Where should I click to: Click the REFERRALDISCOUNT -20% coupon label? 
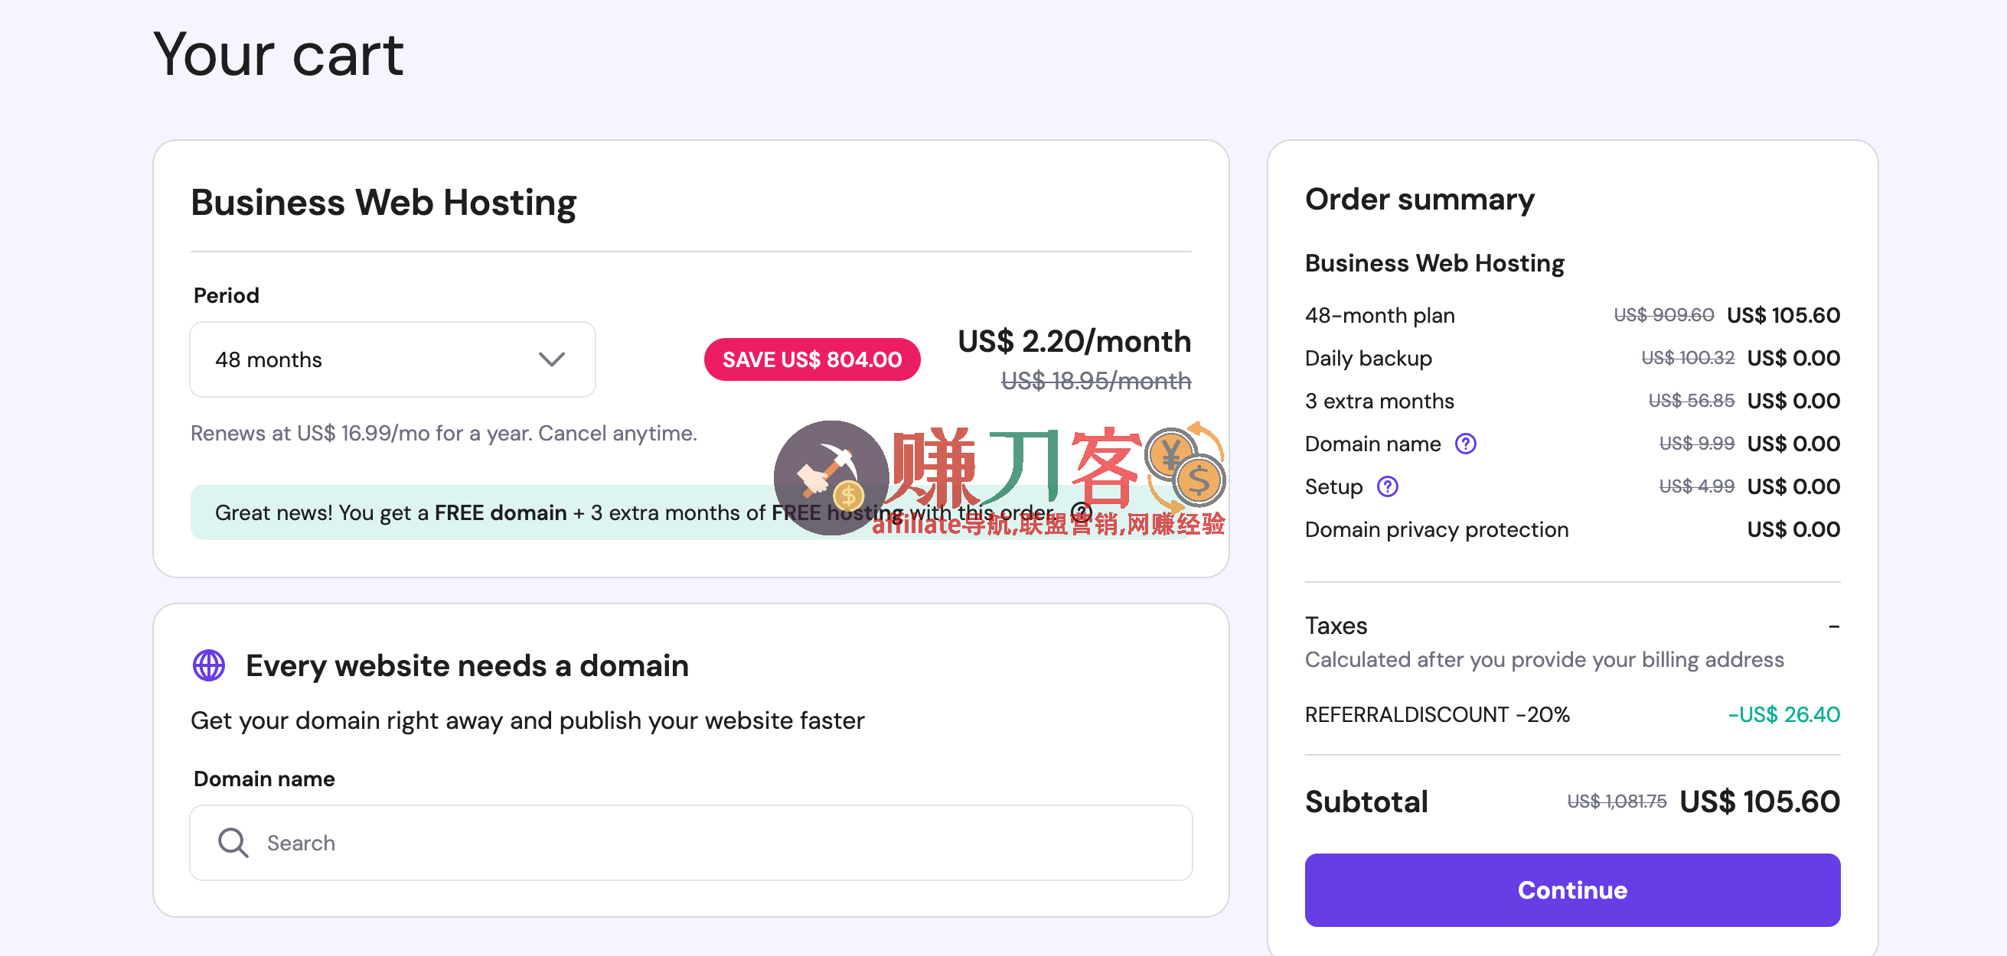pyautogui.click(x=1436, y=714)
